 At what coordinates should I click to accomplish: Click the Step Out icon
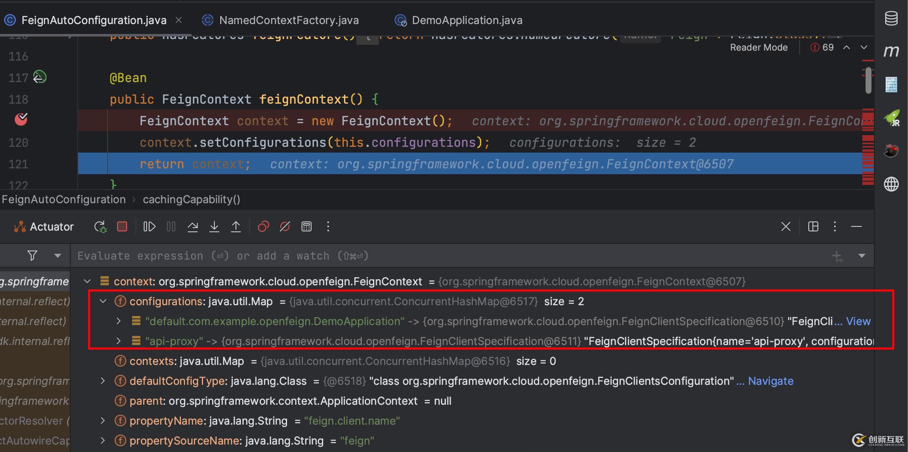(236, 227)
